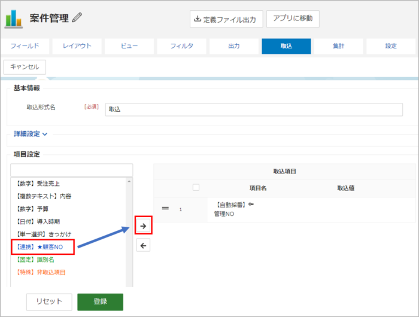Viewport: 419px width, 317px height.
Task: Switch to the ビュー tab
Action: pyautogui.click(x=129, y=46)
